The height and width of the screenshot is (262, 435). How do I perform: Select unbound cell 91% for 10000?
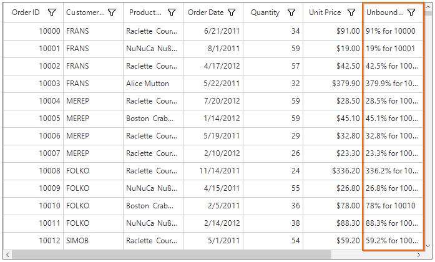pos(393,31)
